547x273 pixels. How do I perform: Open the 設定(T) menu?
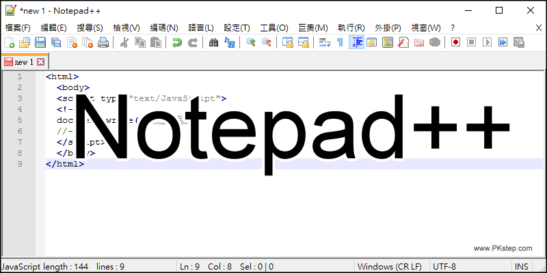tap(237, 28)
